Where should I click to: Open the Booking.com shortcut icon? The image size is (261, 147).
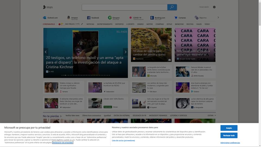152,18
